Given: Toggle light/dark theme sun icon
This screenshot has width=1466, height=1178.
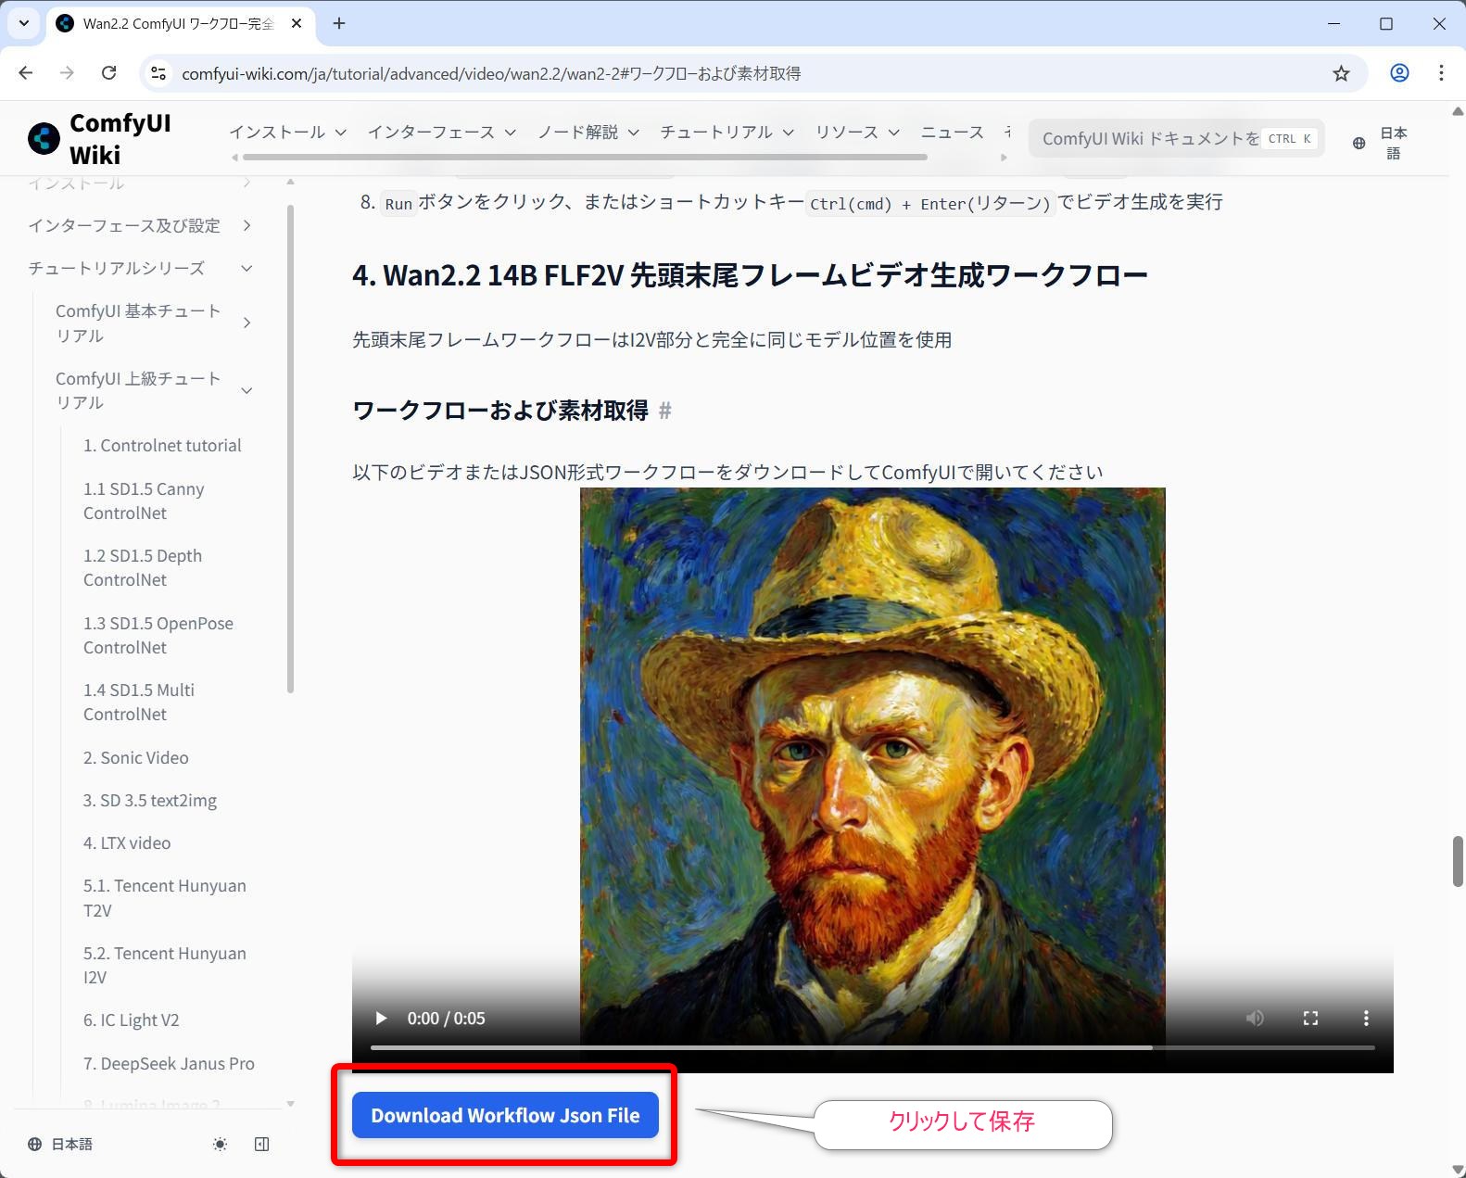Looking at the screenshot, I should click(220, 1145).
